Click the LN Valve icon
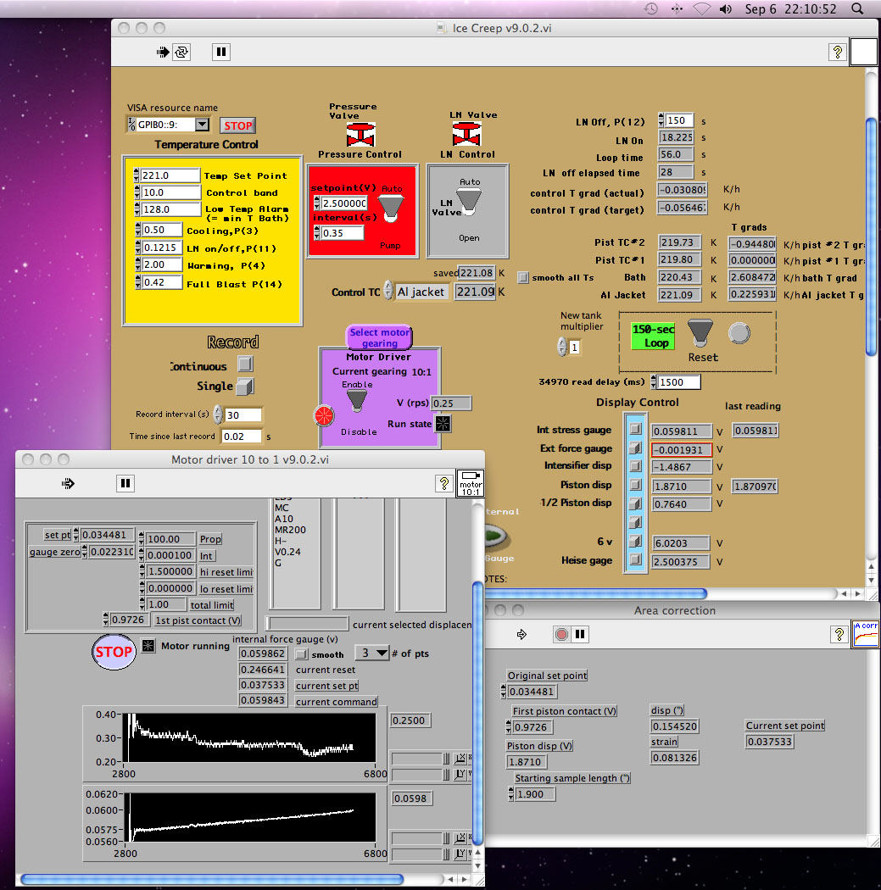The height and width of the screenshot is (890, 881). pos(466,134)
